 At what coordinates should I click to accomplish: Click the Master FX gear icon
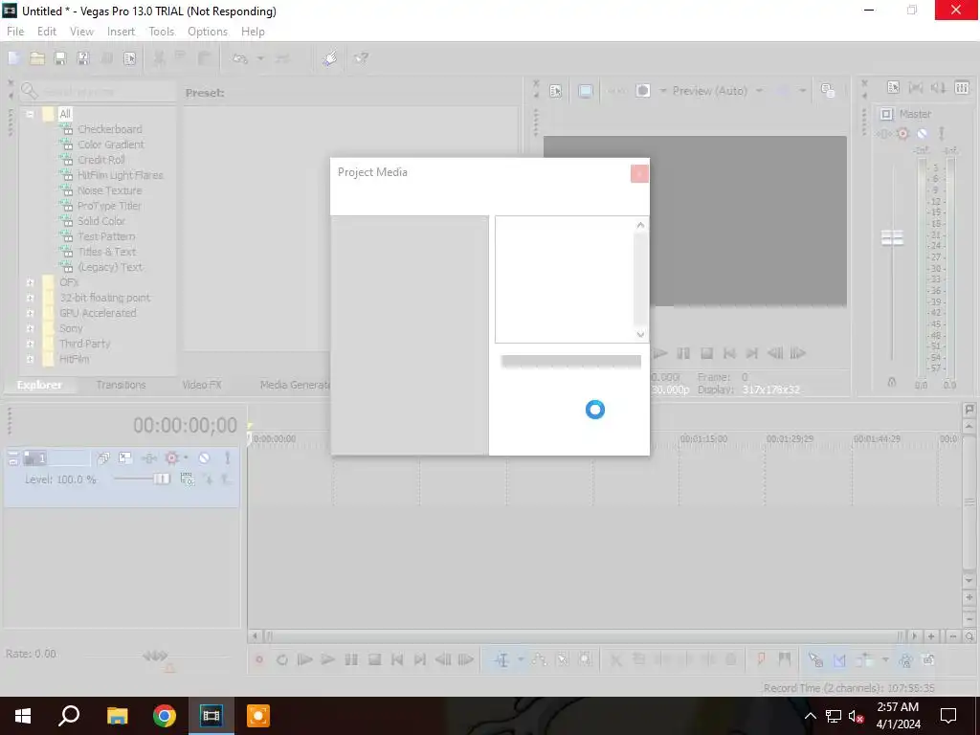902,133
